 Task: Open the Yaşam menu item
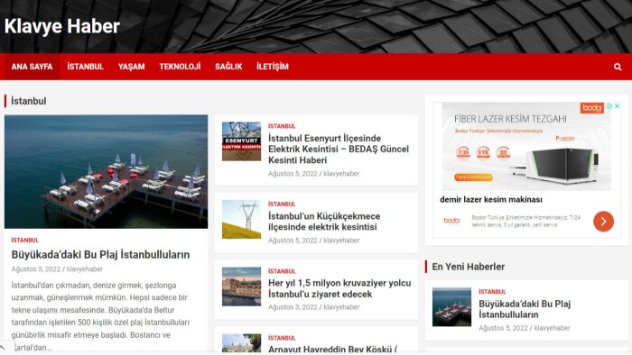(x=132, y=67)
